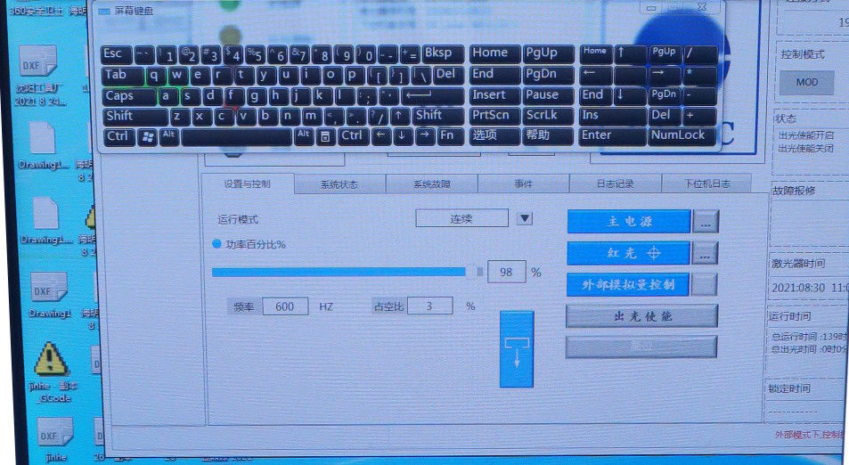Click the MOD control mode button
The image size is (849, 465).
click(x=806, y=83)
